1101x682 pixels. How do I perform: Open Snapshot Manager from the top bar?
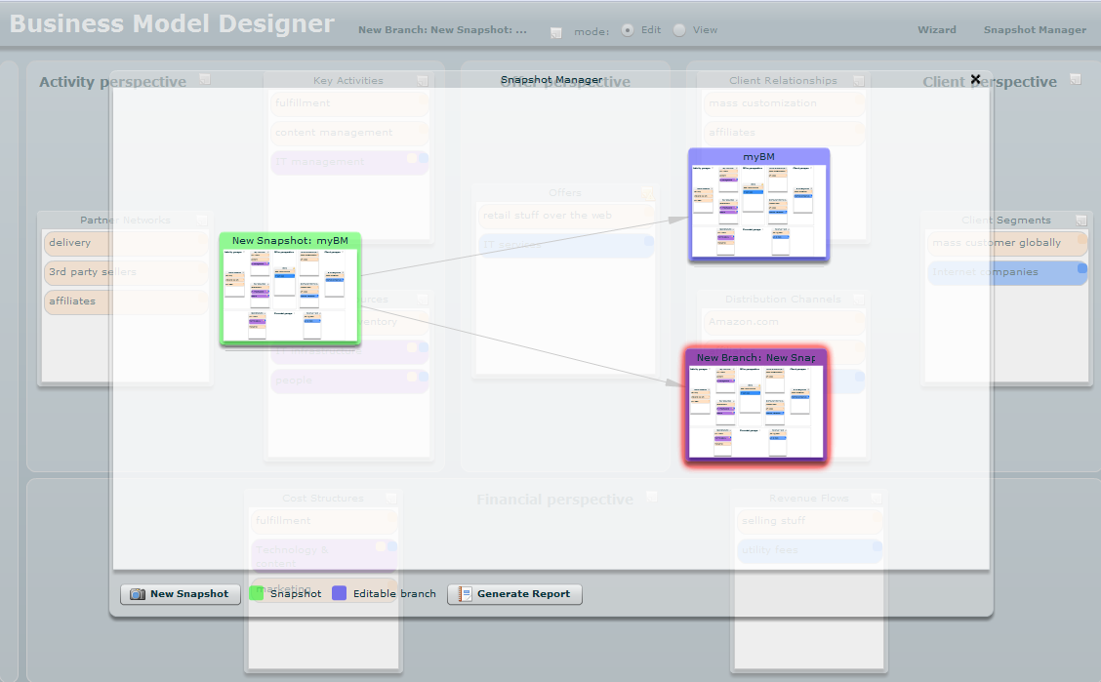click(x=1035, y=30)
